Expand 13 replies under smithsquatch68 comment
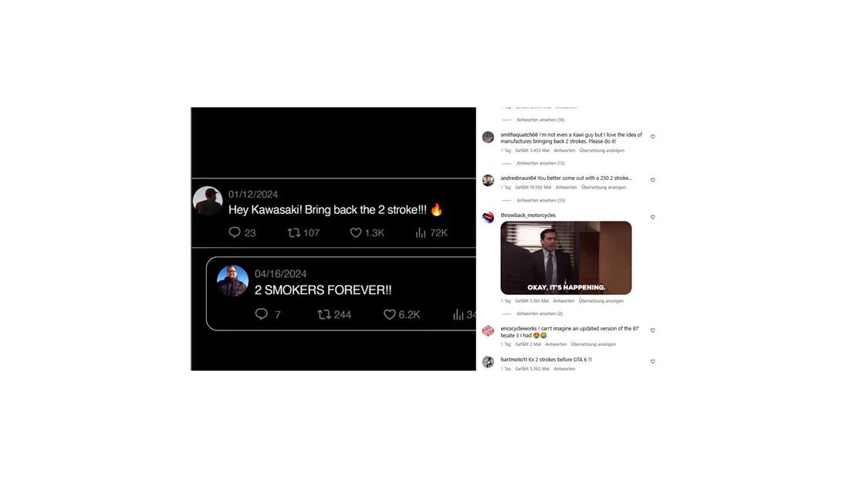Image resolution: width=849 pixels, height=478 pixels. [540, 163]
